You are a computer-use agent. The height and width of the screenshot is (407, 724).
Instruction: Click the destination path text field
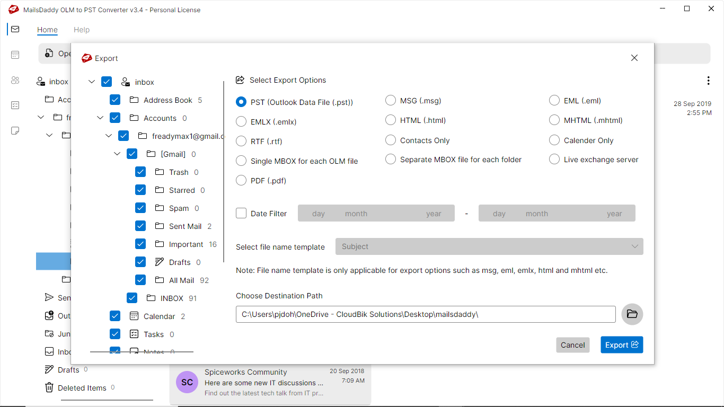pos(426,314)
